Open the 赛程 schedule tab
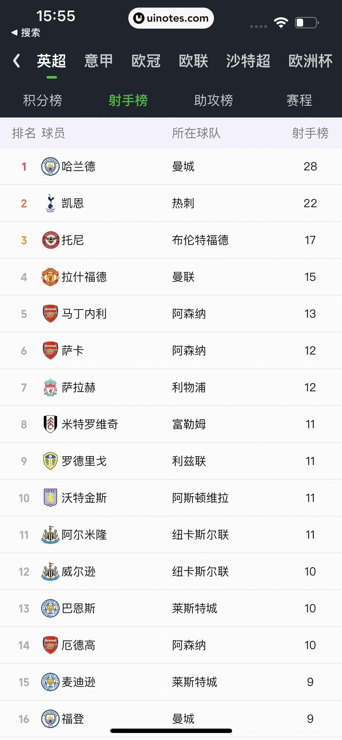The height and width of the screenshot is (740, 342). click(299, 101)
